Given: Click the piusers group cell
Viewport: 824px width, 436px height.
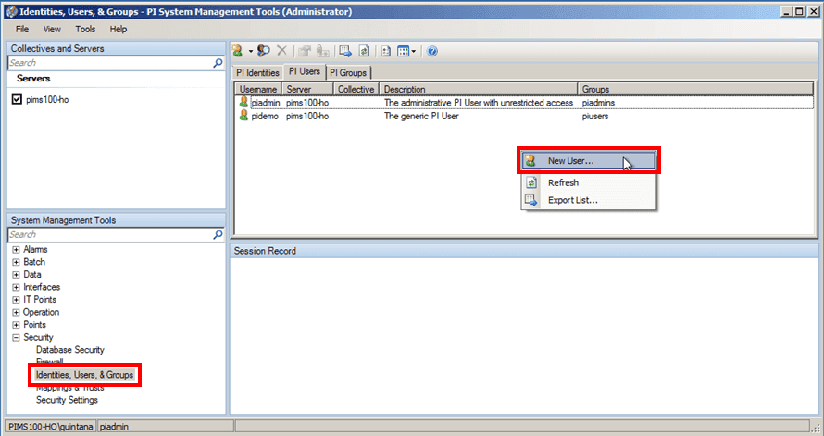Looking at the screenshot, I should coord(595,116).
